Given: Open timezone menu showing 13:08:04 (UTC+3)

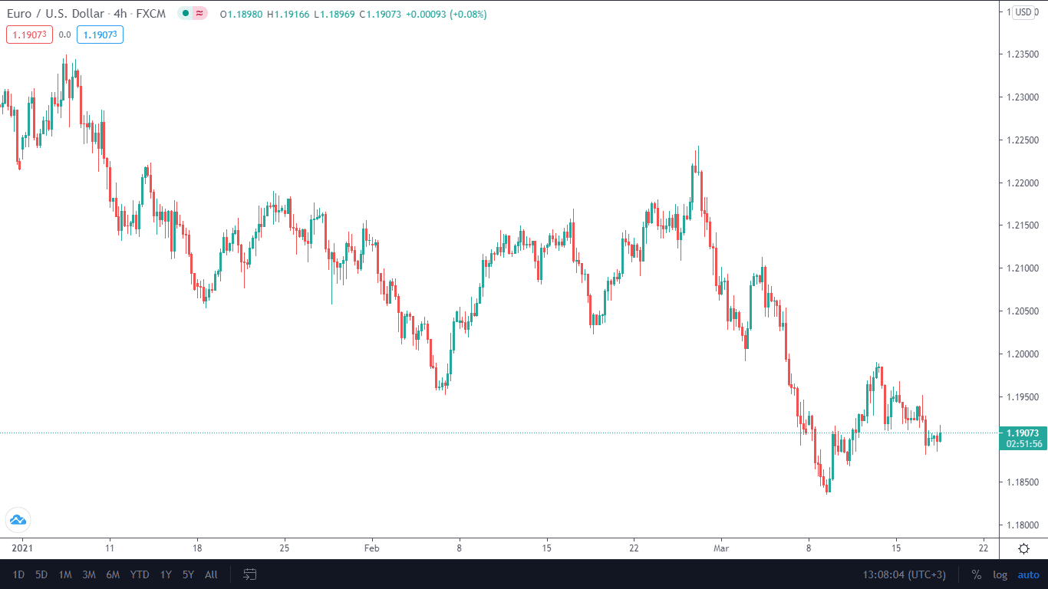Looking at the screenshot, I should coord(906,574).
